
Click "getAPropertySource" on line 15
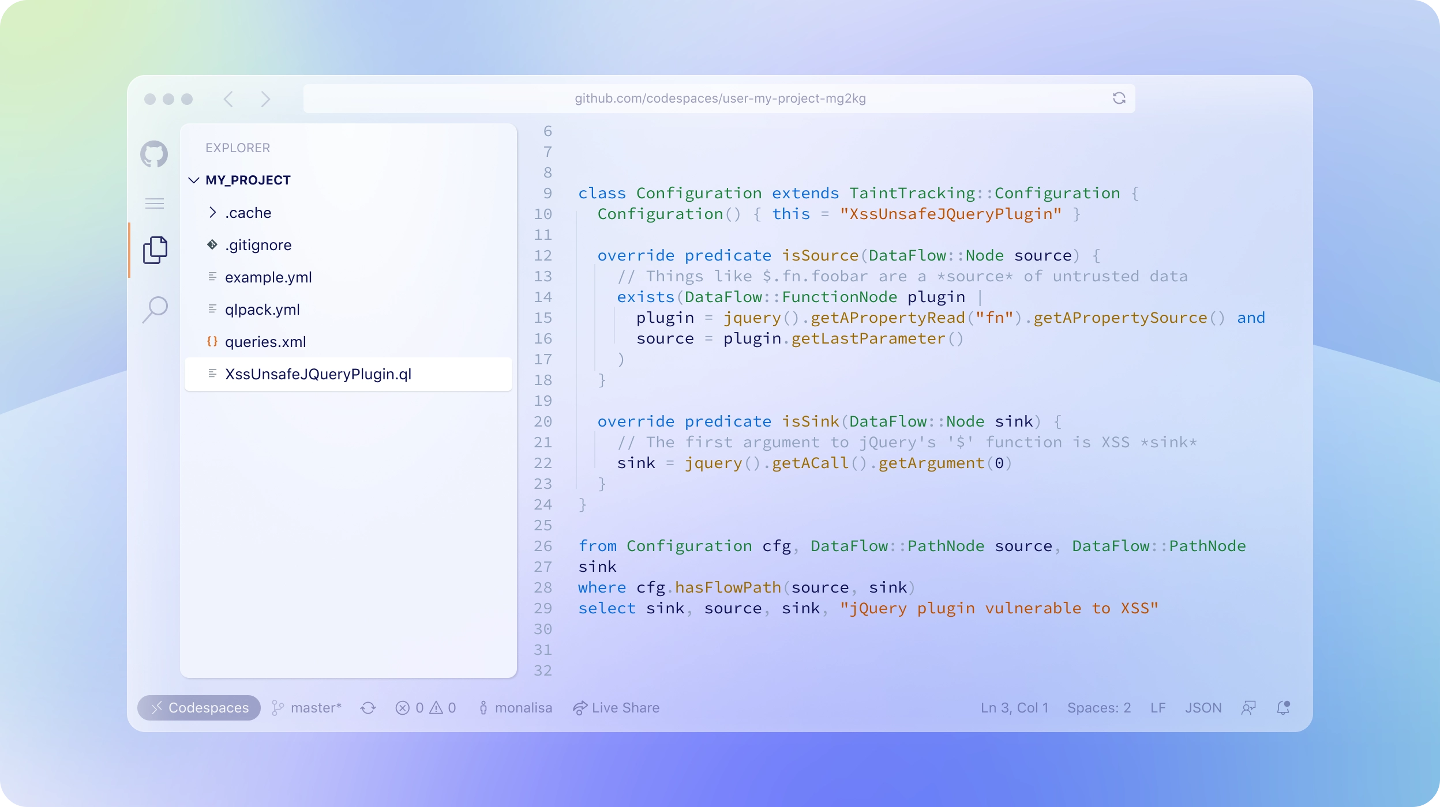coord(1120,318)
